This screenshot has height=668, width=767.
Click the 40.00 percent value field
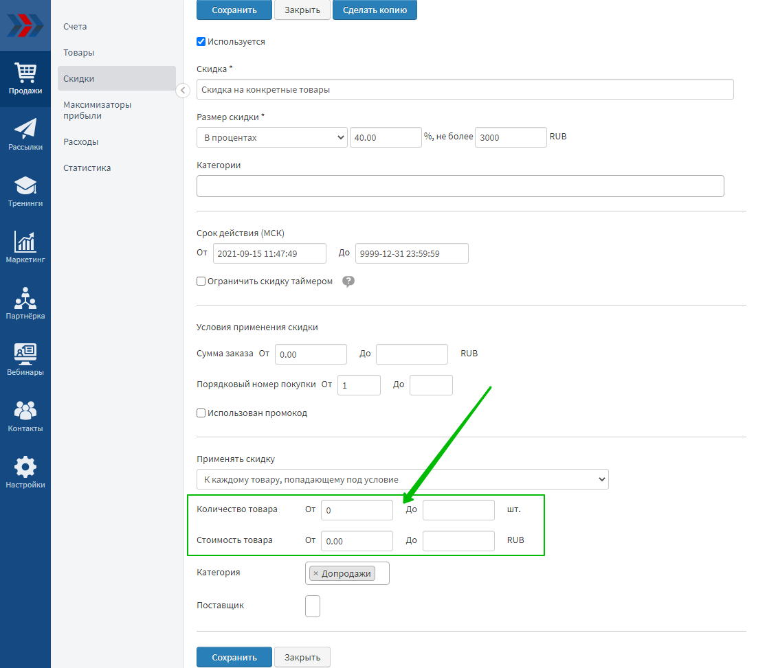pyautogui.click(x=386, y=137)
